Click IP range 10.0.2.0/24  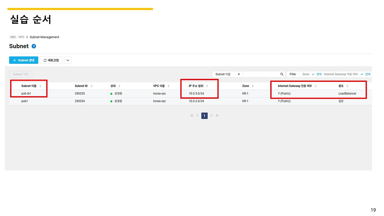(x=196, y=101)
